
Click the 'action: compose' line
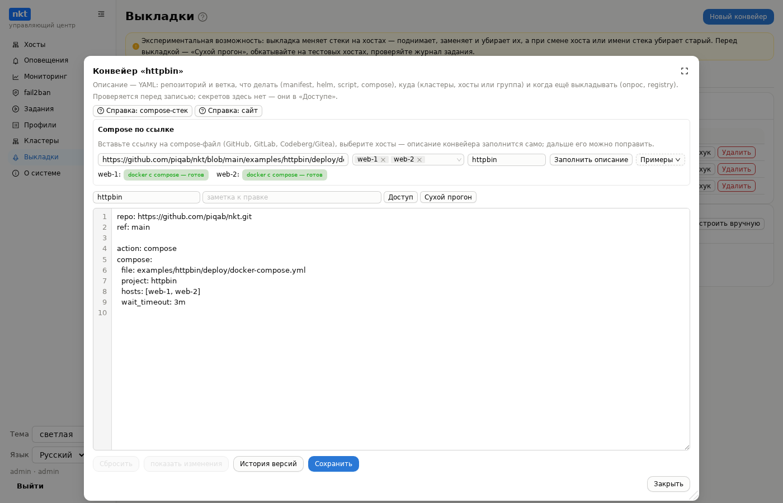tap(147, 249)
